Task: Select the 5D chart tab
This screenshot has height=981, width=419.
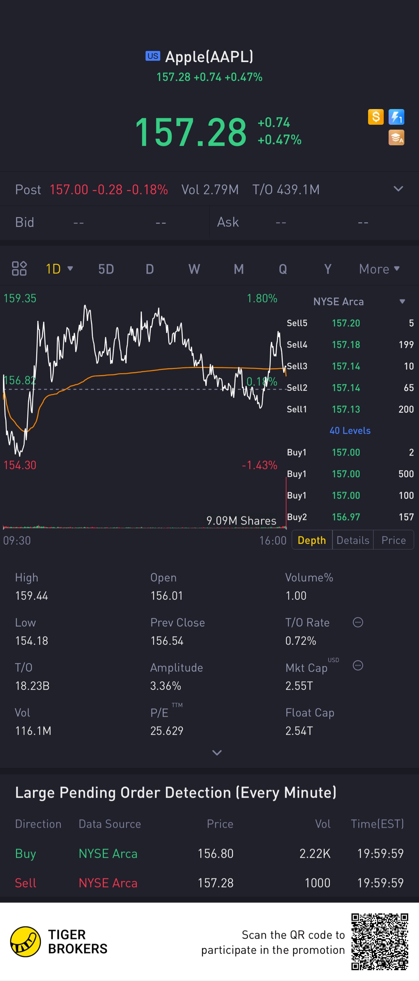Action: [106, 269]
